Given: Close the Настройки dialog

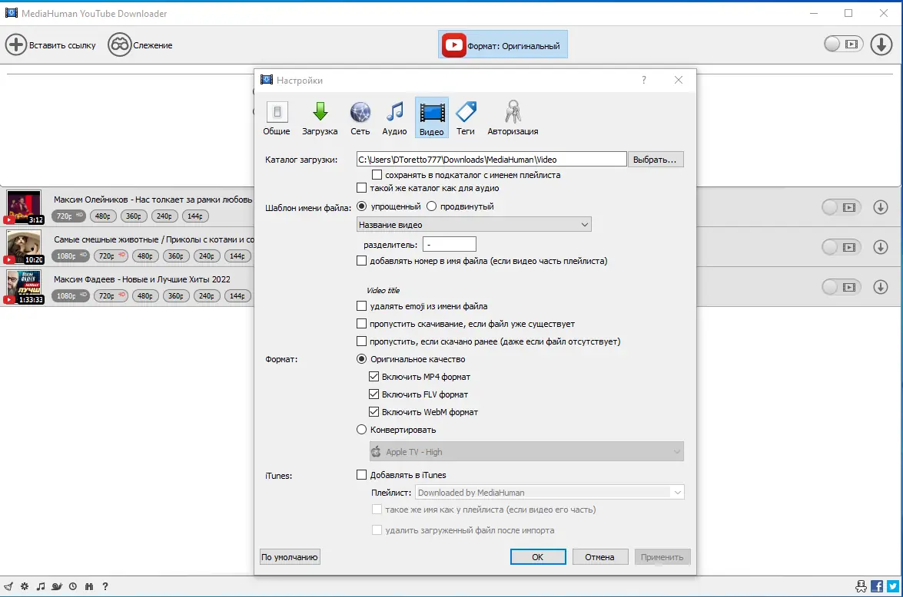Looking at the screenshot, I should pyautogui.click(x=679, y=80).
